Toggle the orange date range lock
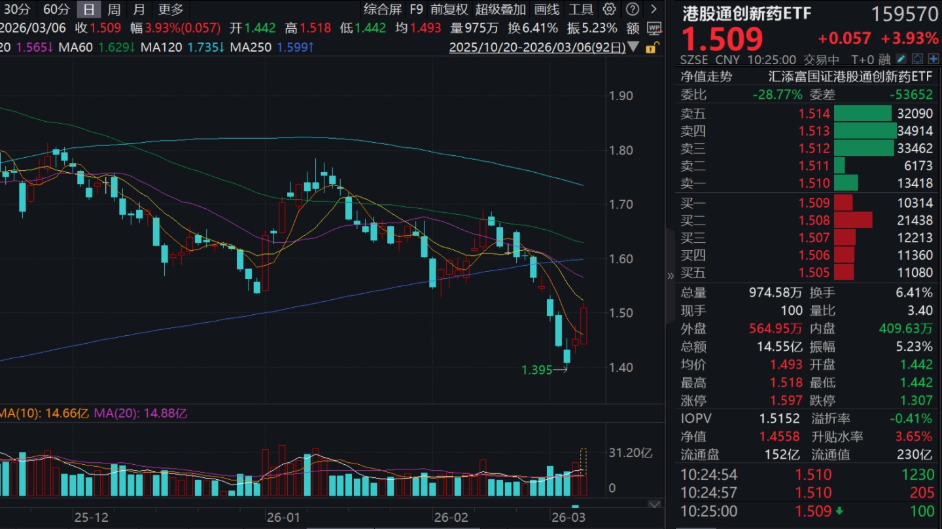This screenshot has width=942, height=529. 652,47
